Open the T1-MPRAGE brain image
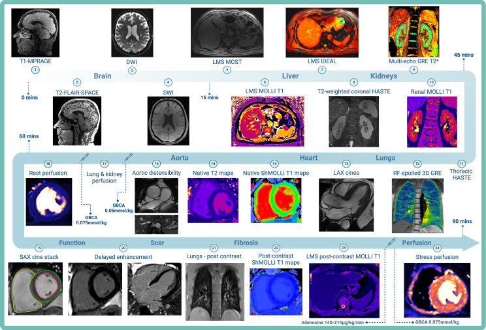486x330 pixels. click(x=35, y=33)
